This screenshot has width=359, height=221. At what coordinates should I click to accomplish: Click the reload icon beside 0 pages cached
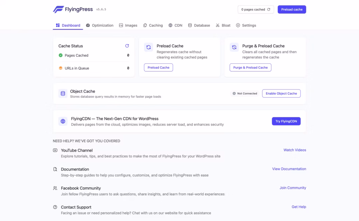pos(269,9)
